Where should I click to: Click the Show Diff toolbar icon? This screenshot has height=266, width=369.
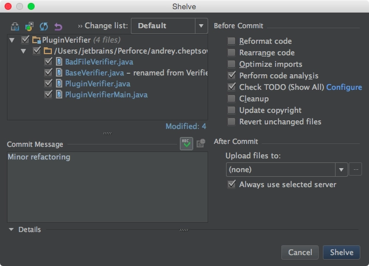15,26
